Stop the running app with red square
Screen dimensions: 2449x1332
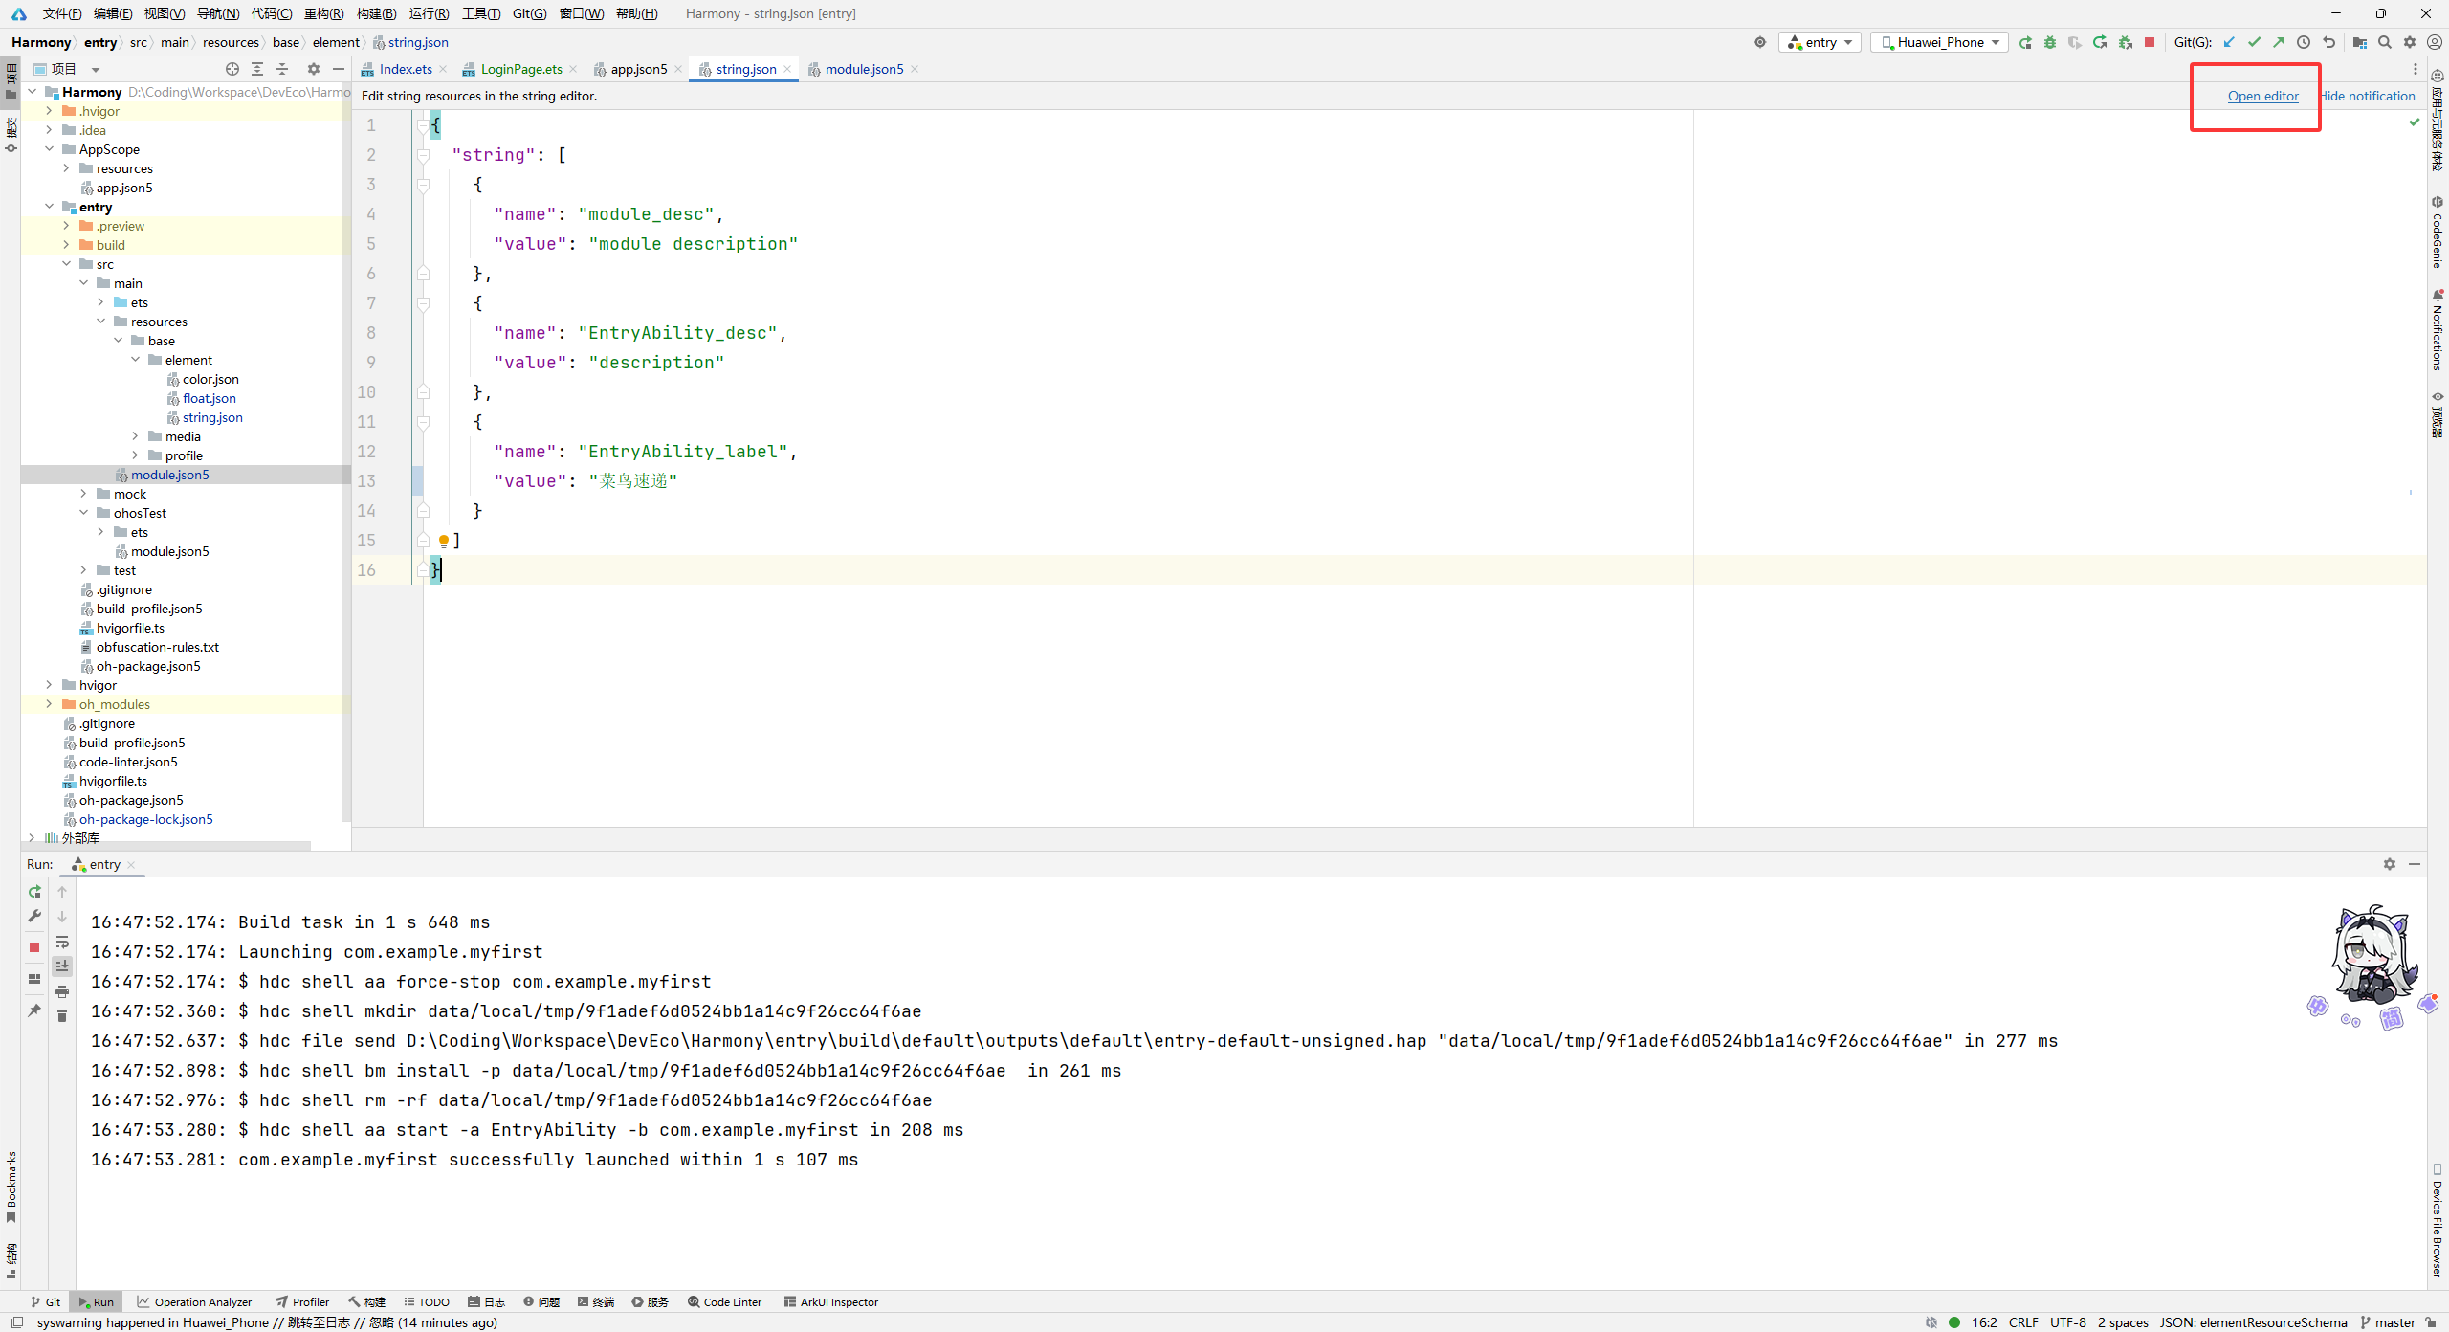(x=2150, y=42)
